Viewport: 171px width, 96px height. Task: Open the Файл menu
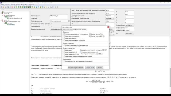pos(2,5)
